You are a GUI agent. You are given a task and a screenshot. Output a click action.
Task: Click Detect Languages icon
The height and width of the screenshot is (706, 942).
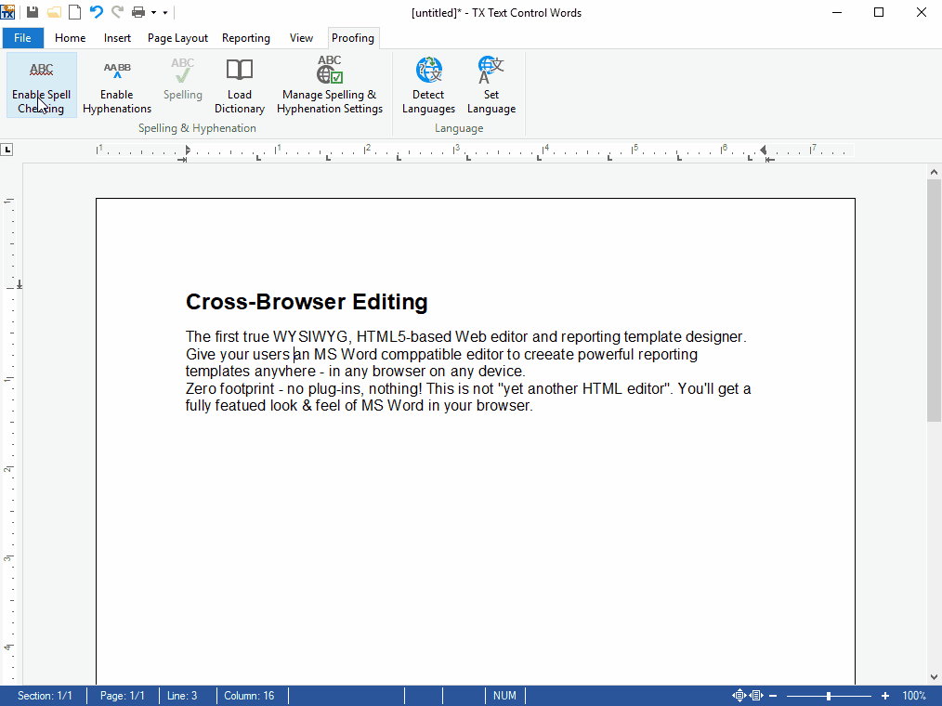tap(428, 85)
